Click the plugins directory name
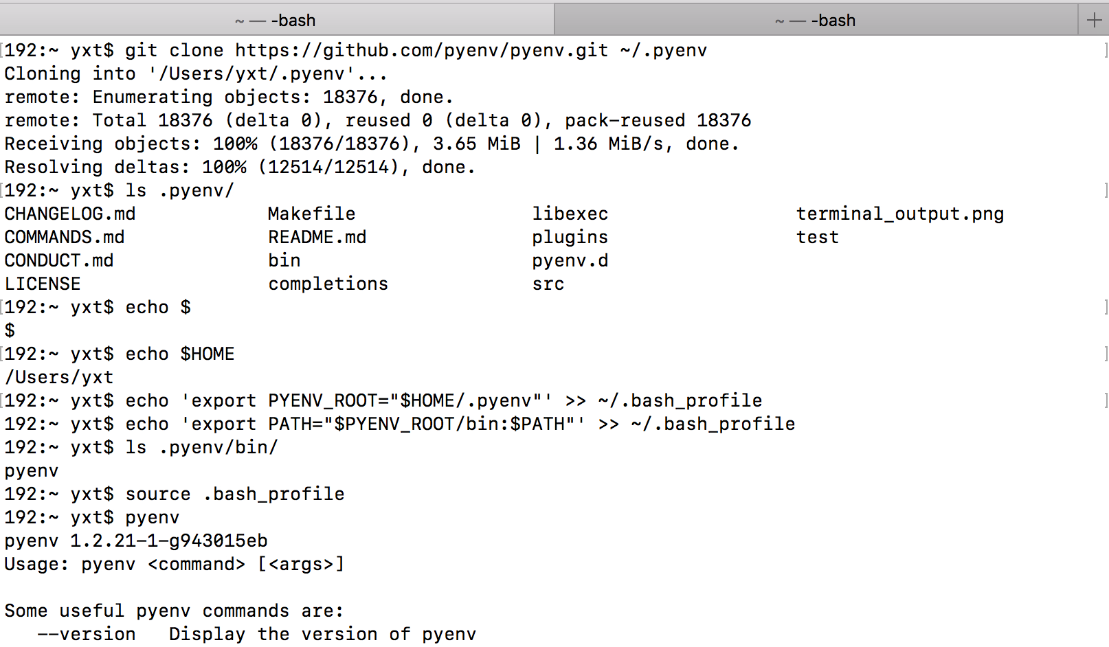 pyautogui.click(x=570, y=237)
